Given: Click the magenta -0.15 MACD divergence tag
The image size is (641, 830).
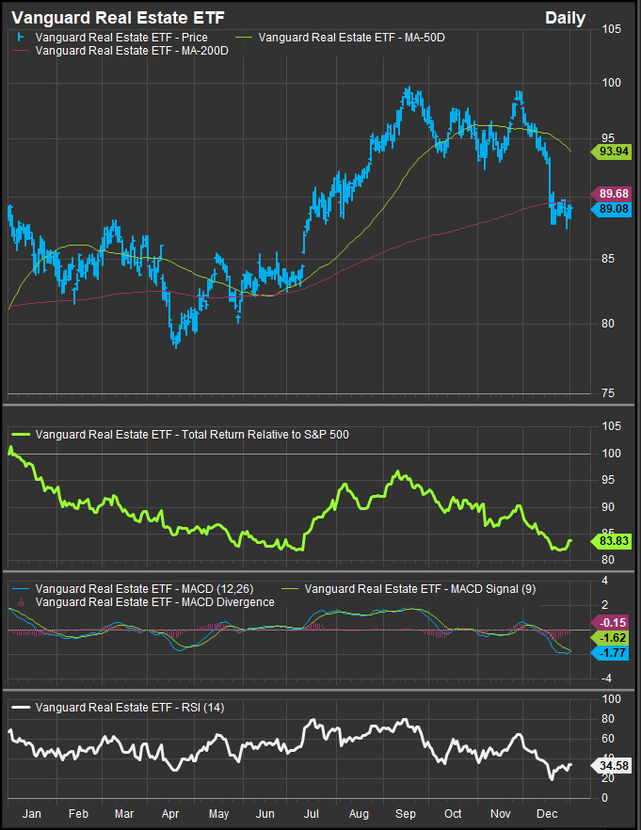Looking at the screenshot, I should tap(613, 622).
